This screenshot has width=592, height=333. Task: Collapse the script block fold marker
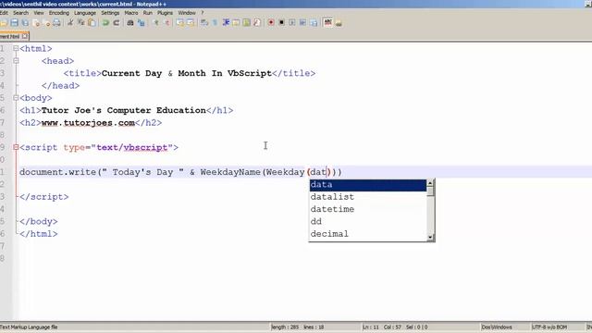tap(16, 147)
